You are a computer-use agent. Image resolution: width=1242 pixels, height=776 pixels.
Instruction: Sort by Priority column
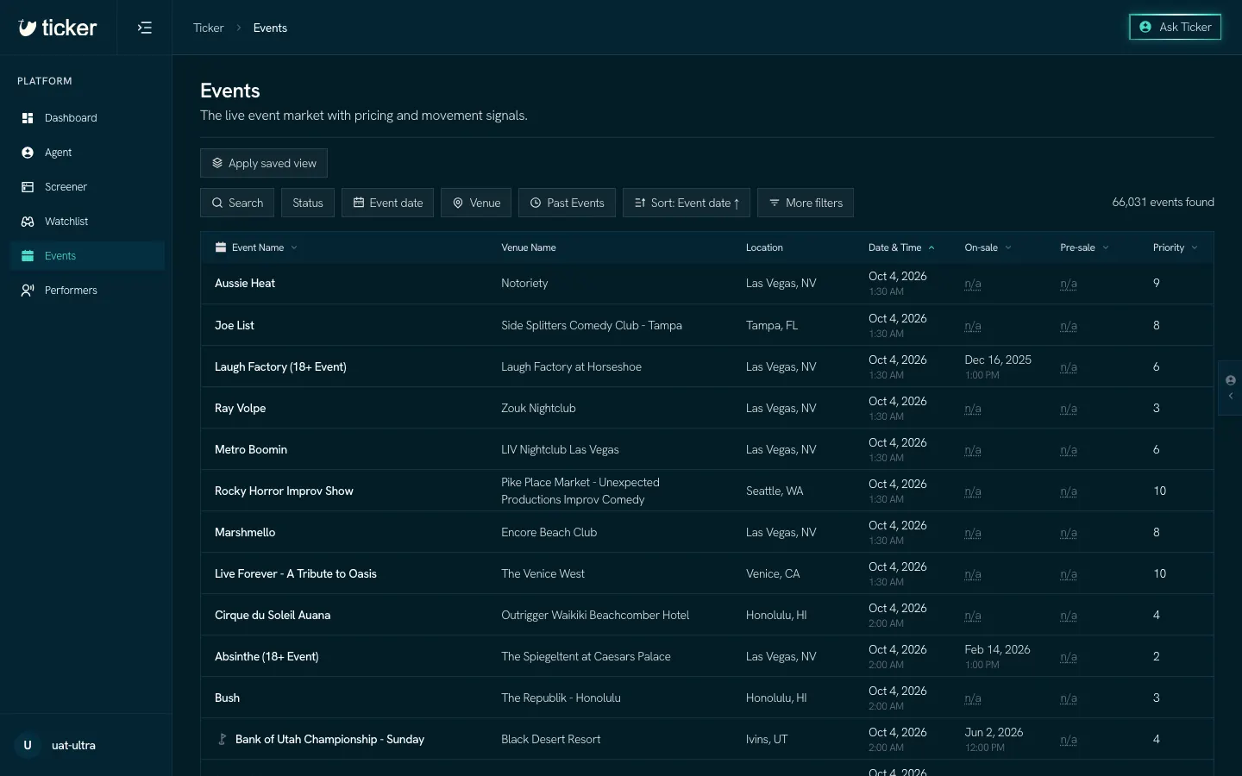tap(1175, 247)
